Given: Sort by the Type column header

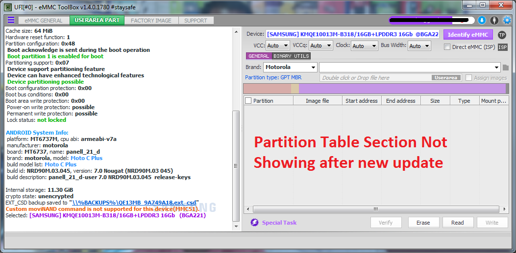Looking at the screenshot, I should [465, 101].
